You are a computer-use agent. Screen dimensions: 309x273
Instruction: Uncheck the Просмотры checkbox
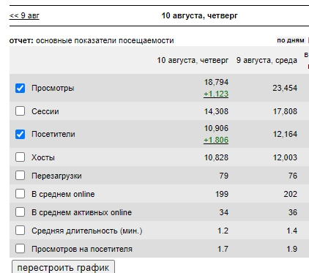(20, 88)
